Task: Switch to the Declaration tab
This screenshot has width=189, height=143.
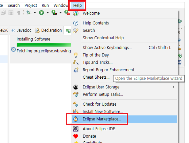Action: (x=48, y=30)
